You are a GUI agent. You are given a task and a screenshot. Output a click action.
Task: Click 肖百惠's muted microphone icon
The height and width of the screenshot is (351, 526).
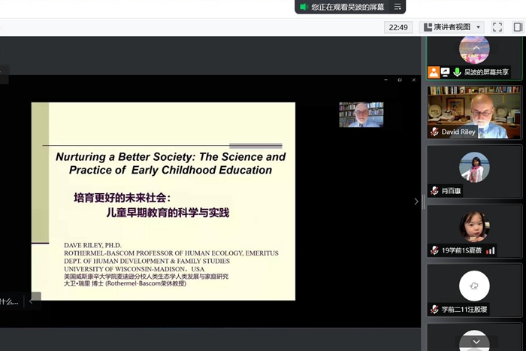tap(434, 191)
